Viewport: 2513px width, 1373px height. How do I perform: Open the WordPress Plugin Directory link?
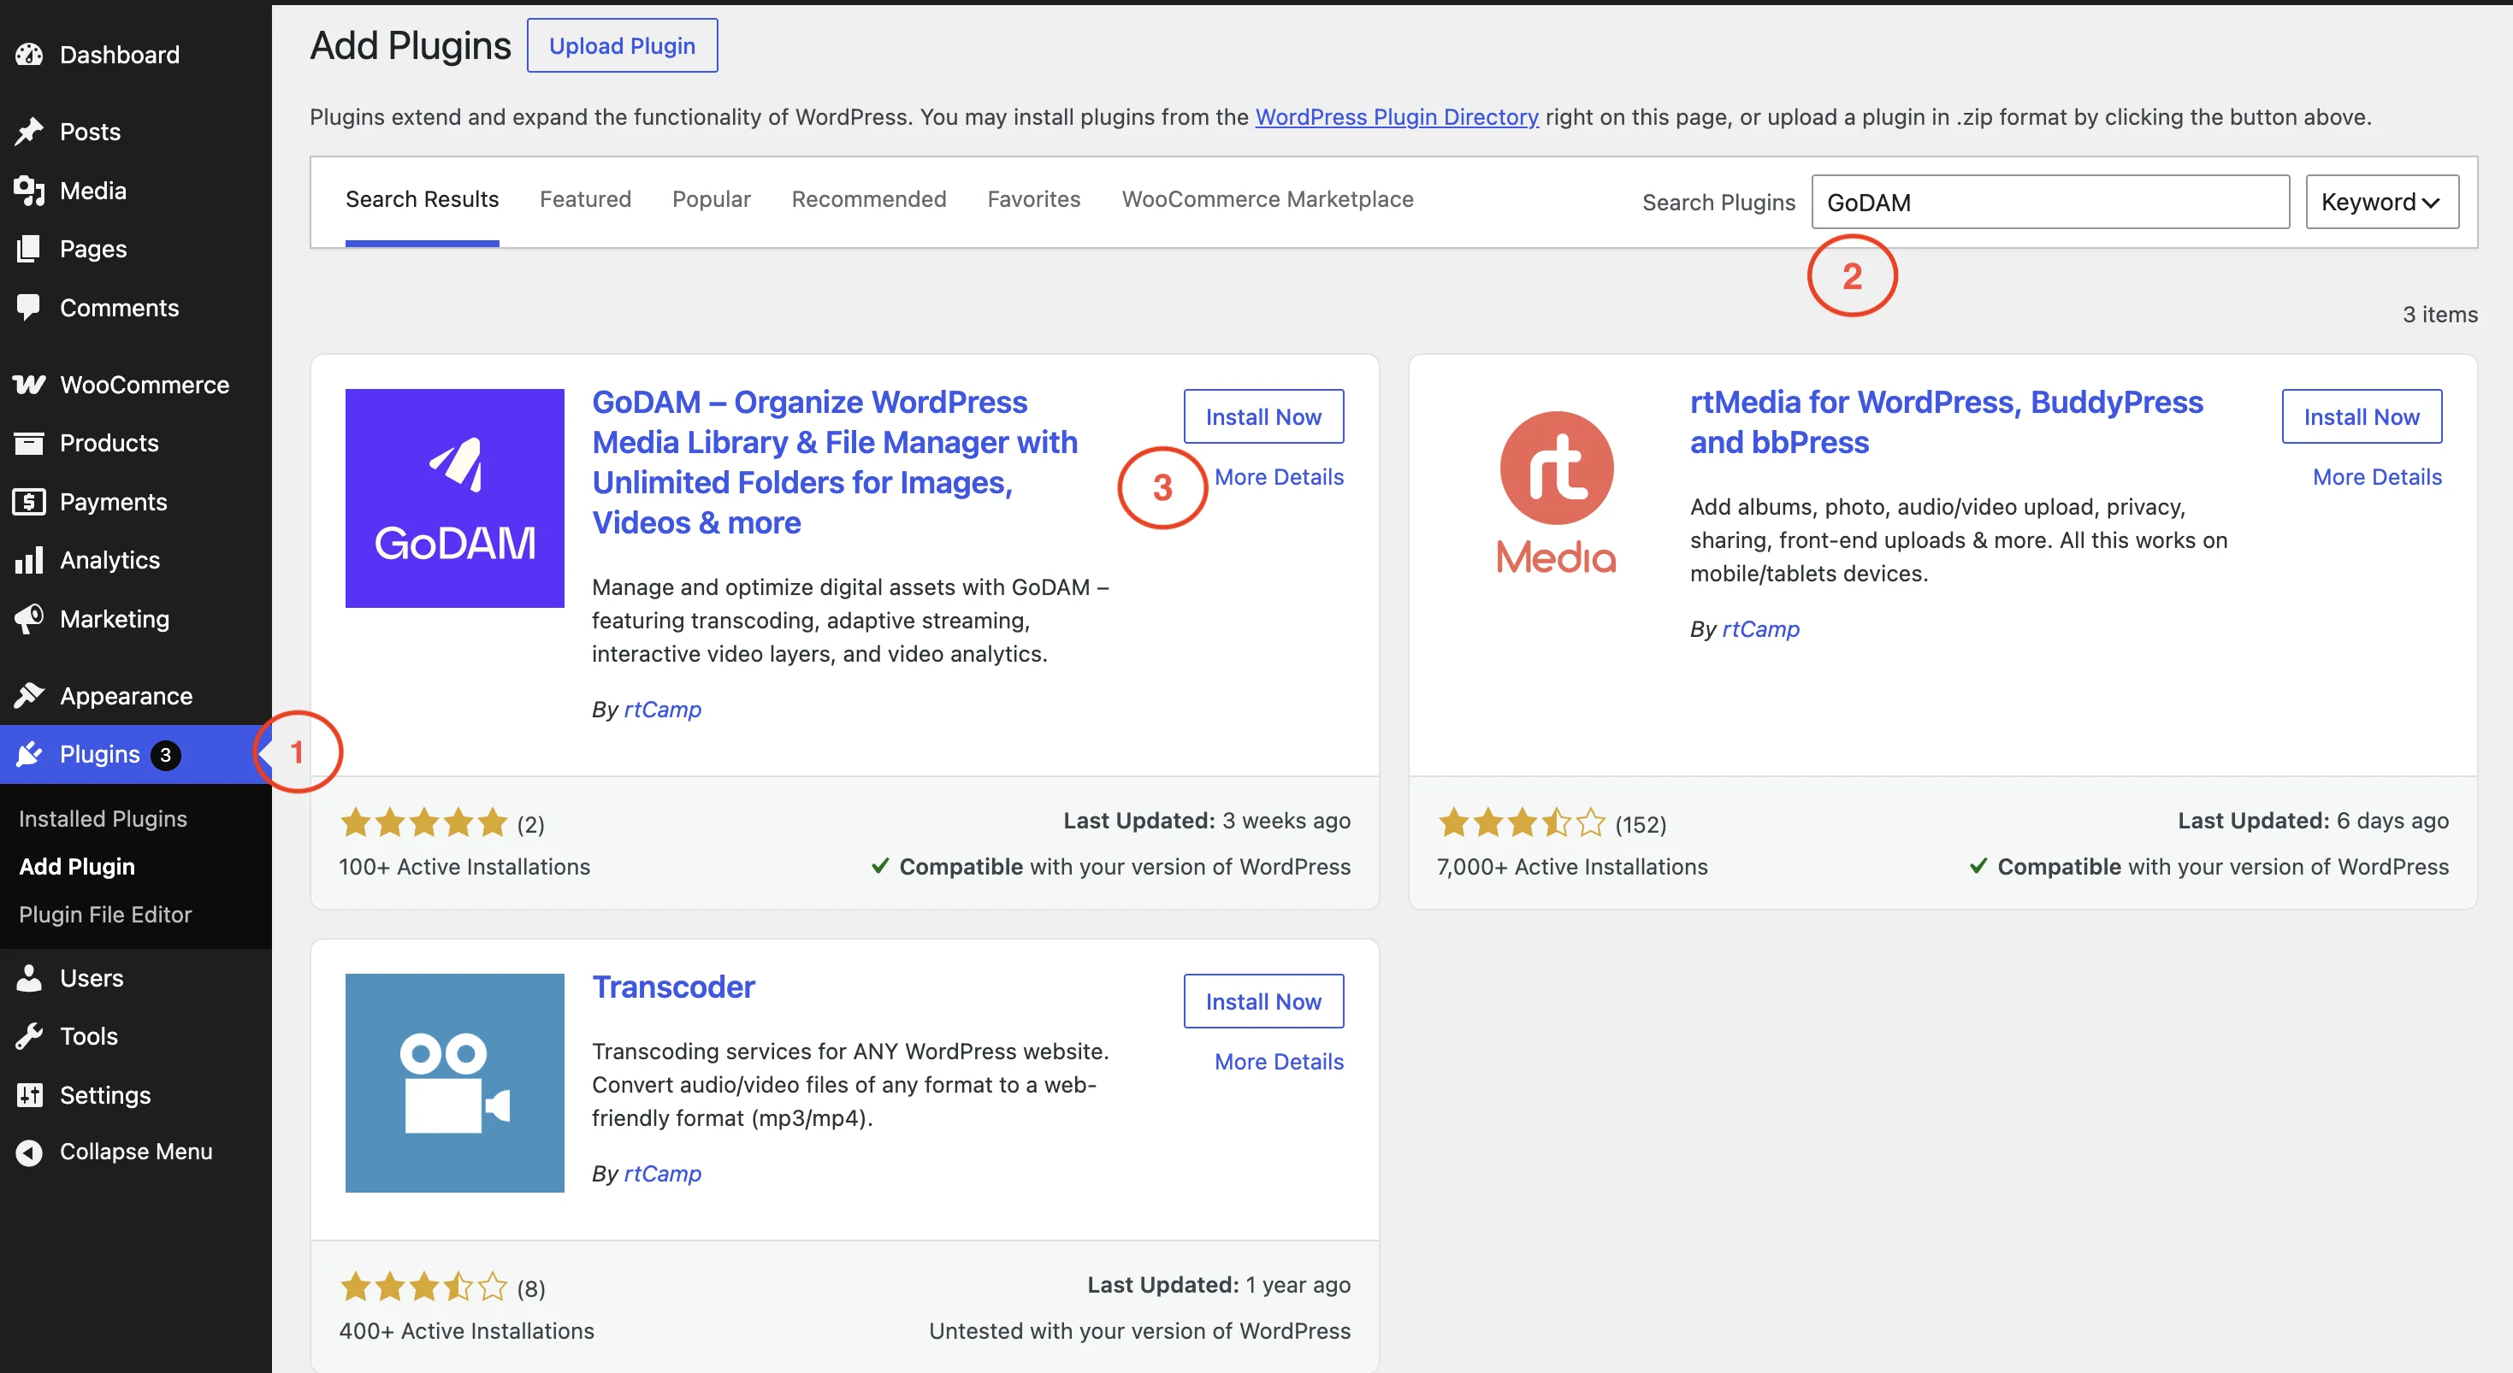coord(1396,117)
